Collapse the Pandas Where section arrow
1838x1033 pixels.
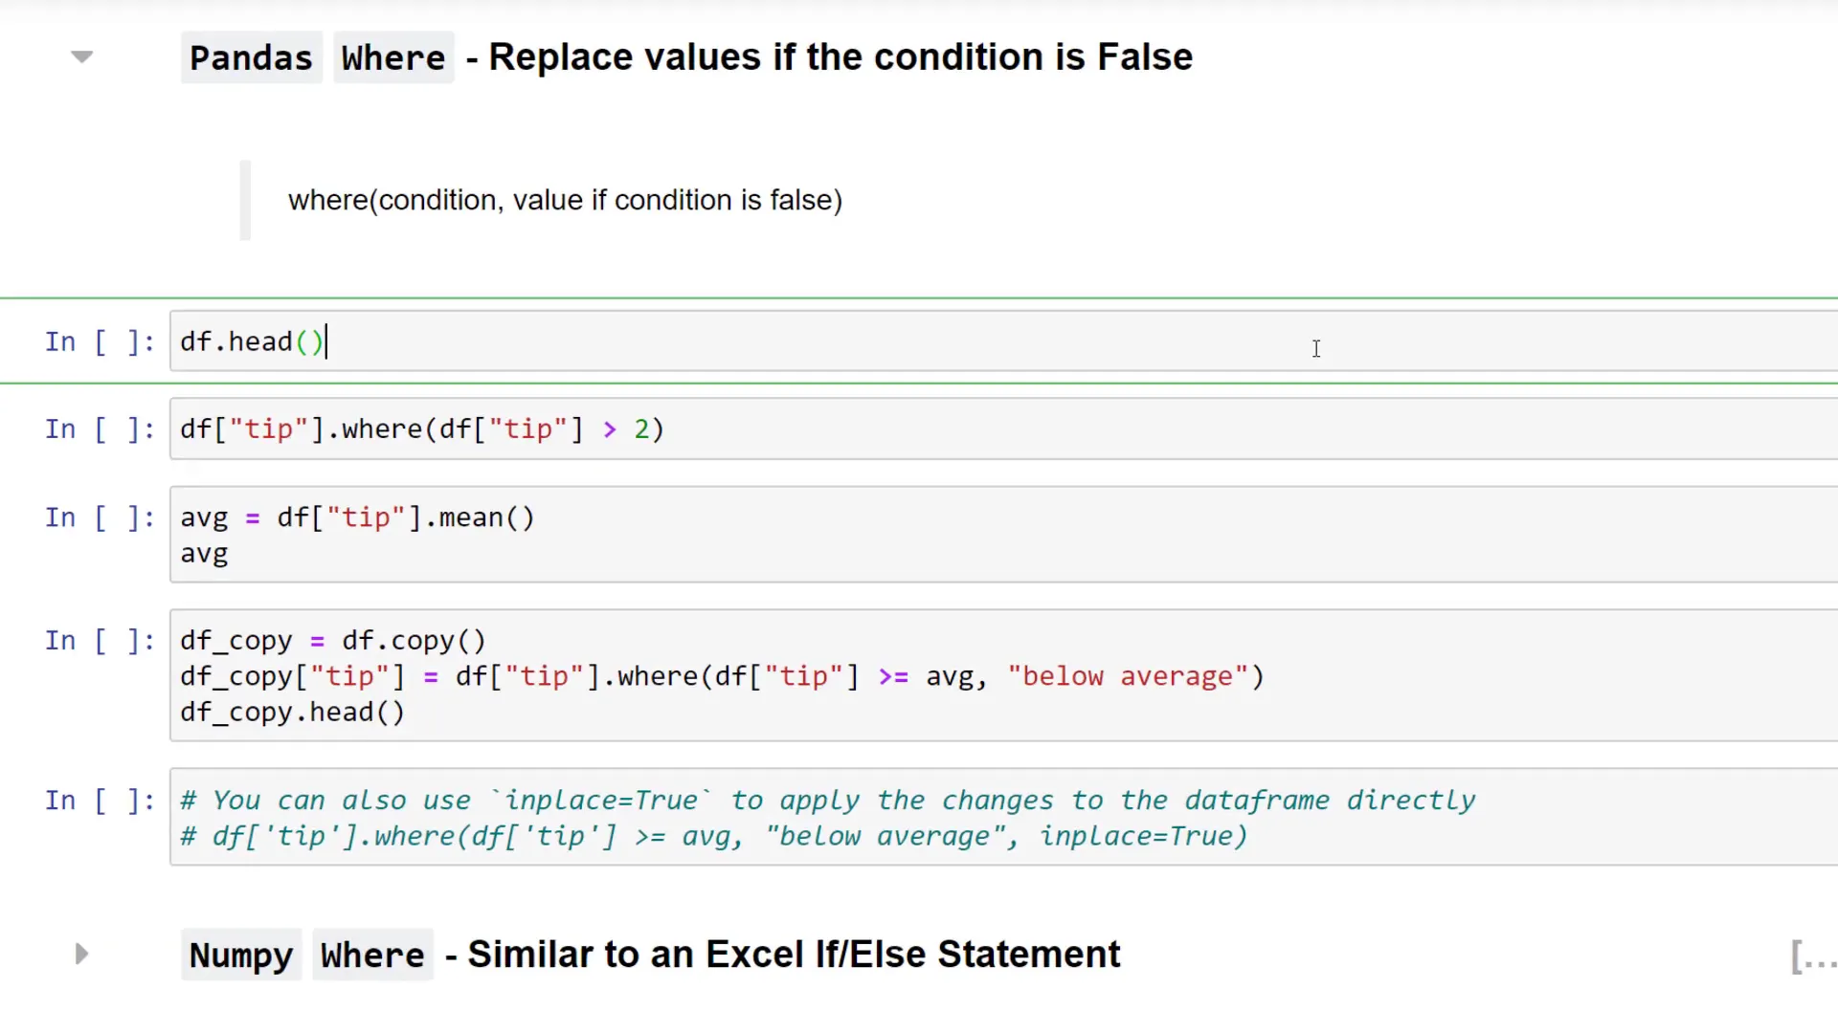tap(81, 56)
